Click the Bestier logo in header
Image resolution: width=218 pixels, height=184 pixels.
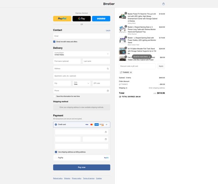click(109, 4)
